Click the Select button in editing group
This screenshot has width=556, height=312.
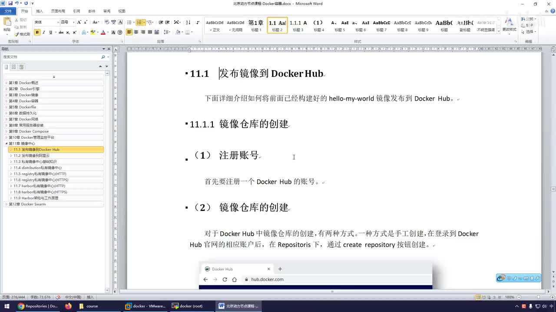click(x=528, y=32)
